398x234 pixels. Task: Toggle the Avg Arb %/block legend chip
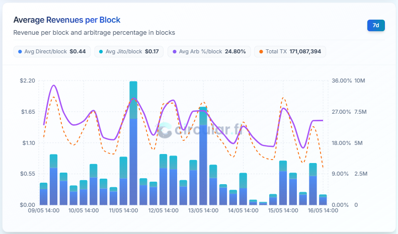coord(209,51)
